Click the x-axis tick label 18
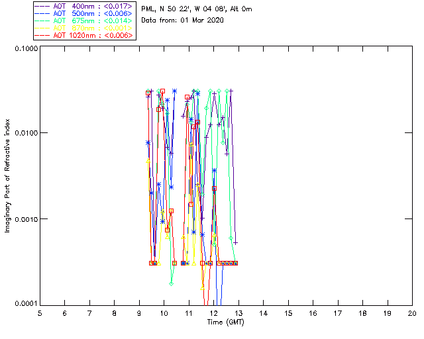This screenshot has width=424, height=339. click(363, 313)
